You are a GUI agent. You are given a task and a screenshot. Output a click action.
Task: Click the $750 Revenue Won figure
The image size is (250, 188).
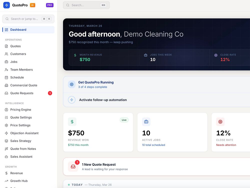76,133
